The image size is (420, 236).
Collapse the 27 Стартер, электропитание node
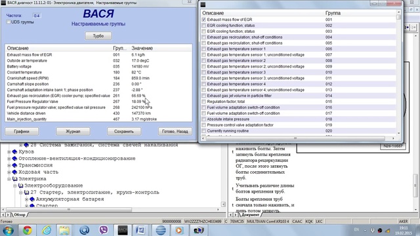21,192
